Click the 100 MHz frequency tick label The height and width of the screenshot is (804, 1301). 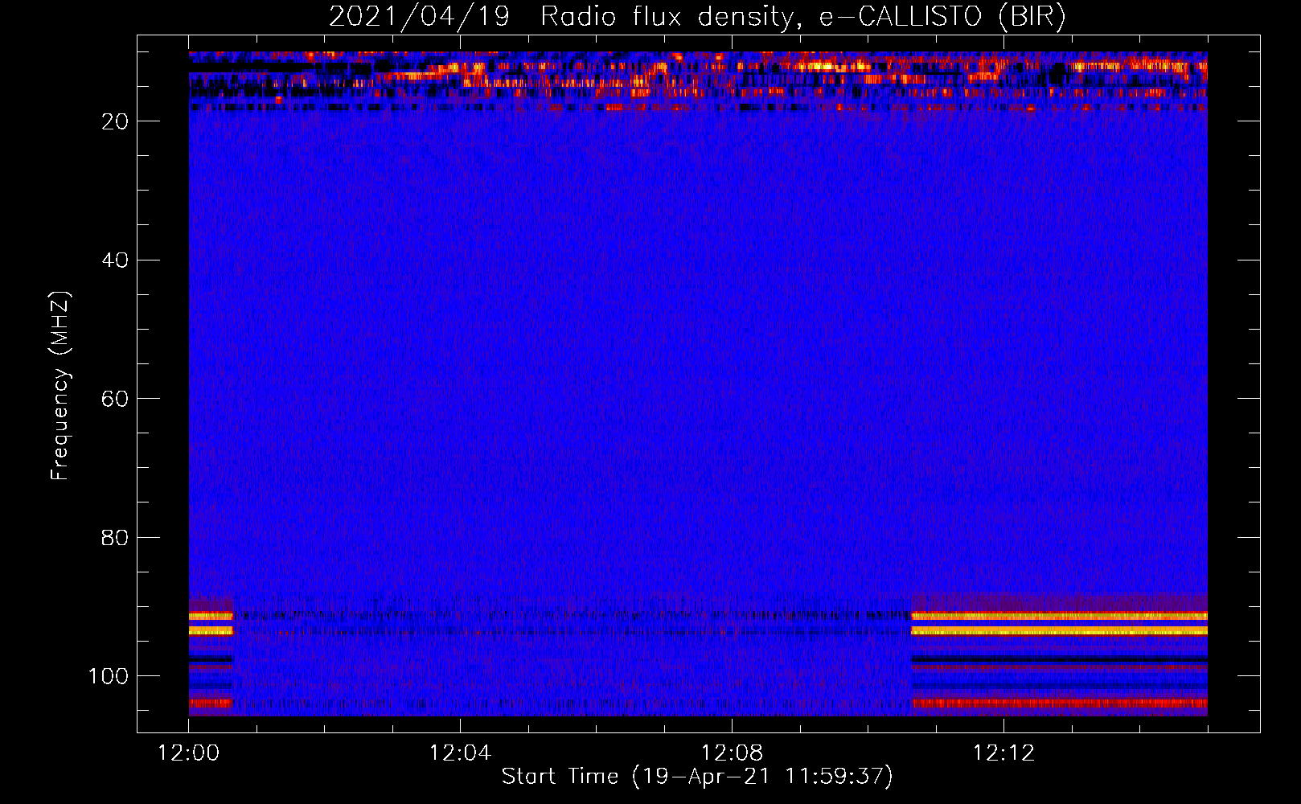[109, 676]
